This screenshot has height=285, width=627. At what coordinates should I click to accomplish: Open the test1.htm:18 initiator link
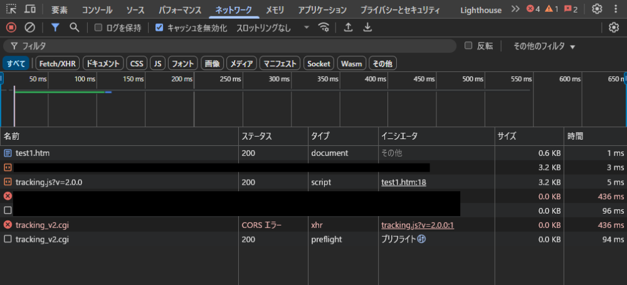(x=403, y=182)
